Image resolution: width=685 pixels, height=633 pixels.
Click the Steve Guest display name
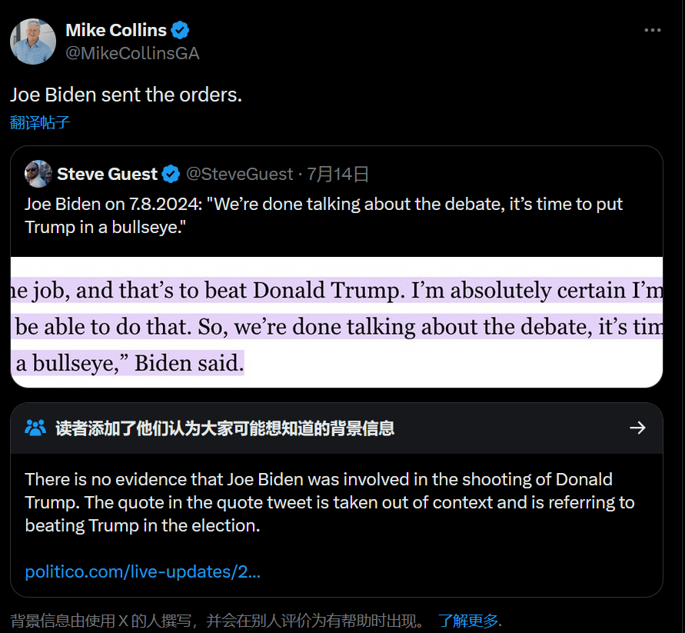click(107, 175)
